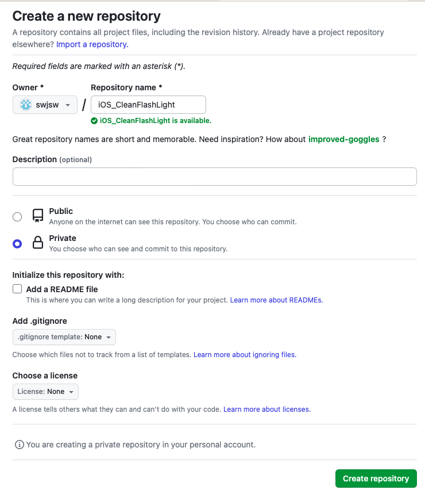Click the Private lock icon
The image size is (425, 490).
(x=38, y=243)
